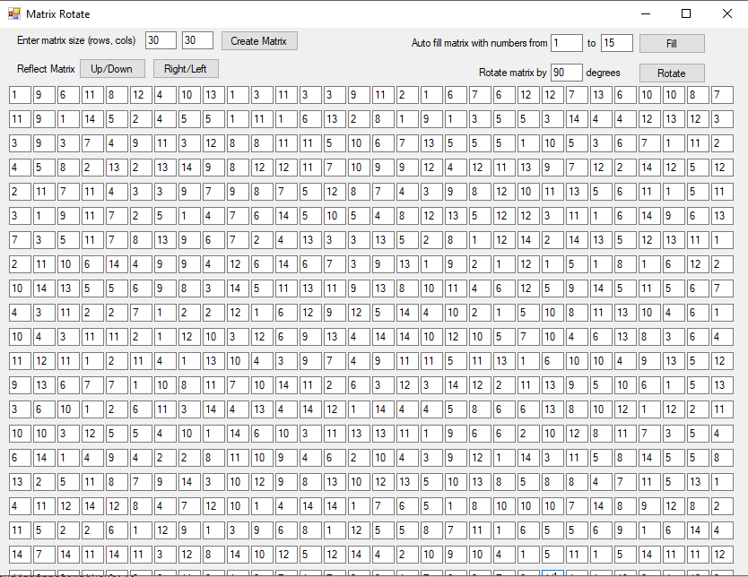Image resolution: width=748 pixels, height=577 pixels.
Task: Select the first cell of the second row, containing 11
Action: (x=20, y=119)
